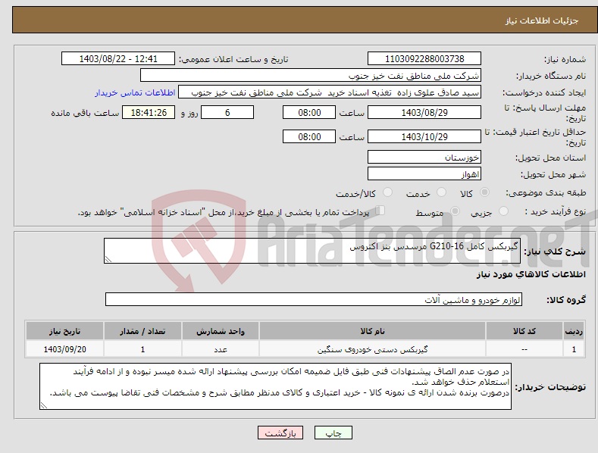Click the خوزستان province field
This screenshot has height=453, width=598.
coord(424,157)
